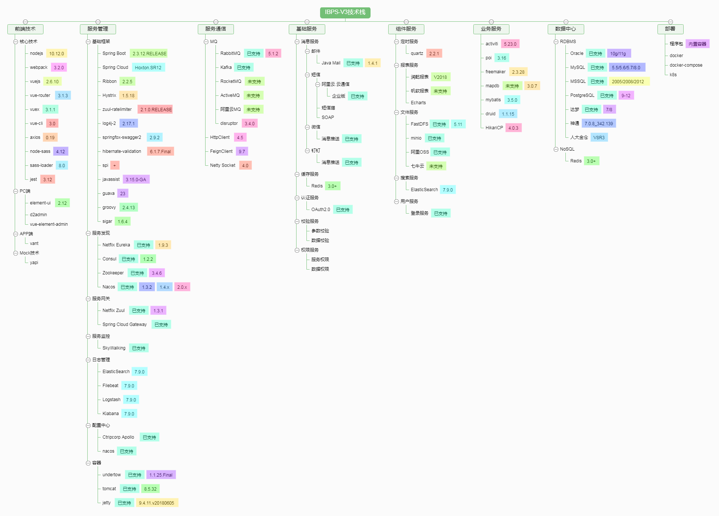Select the 服务通信 main topic

point(216,29)
